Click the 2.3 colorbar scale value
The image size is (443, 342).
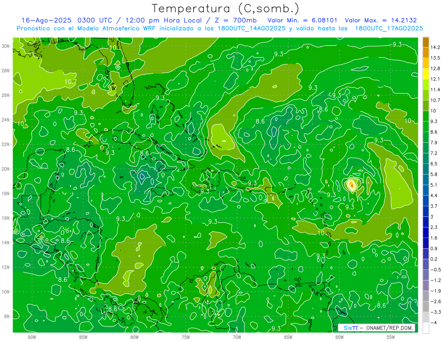click(x=434, y=227)
